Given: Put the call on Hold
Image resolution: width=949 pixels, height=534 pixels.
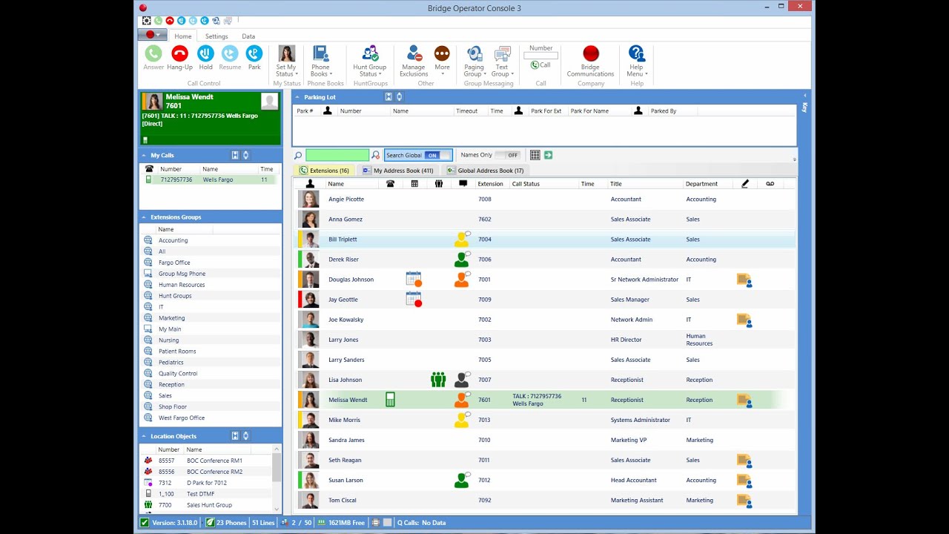Looking at the screenshot, I should point(205,58).
